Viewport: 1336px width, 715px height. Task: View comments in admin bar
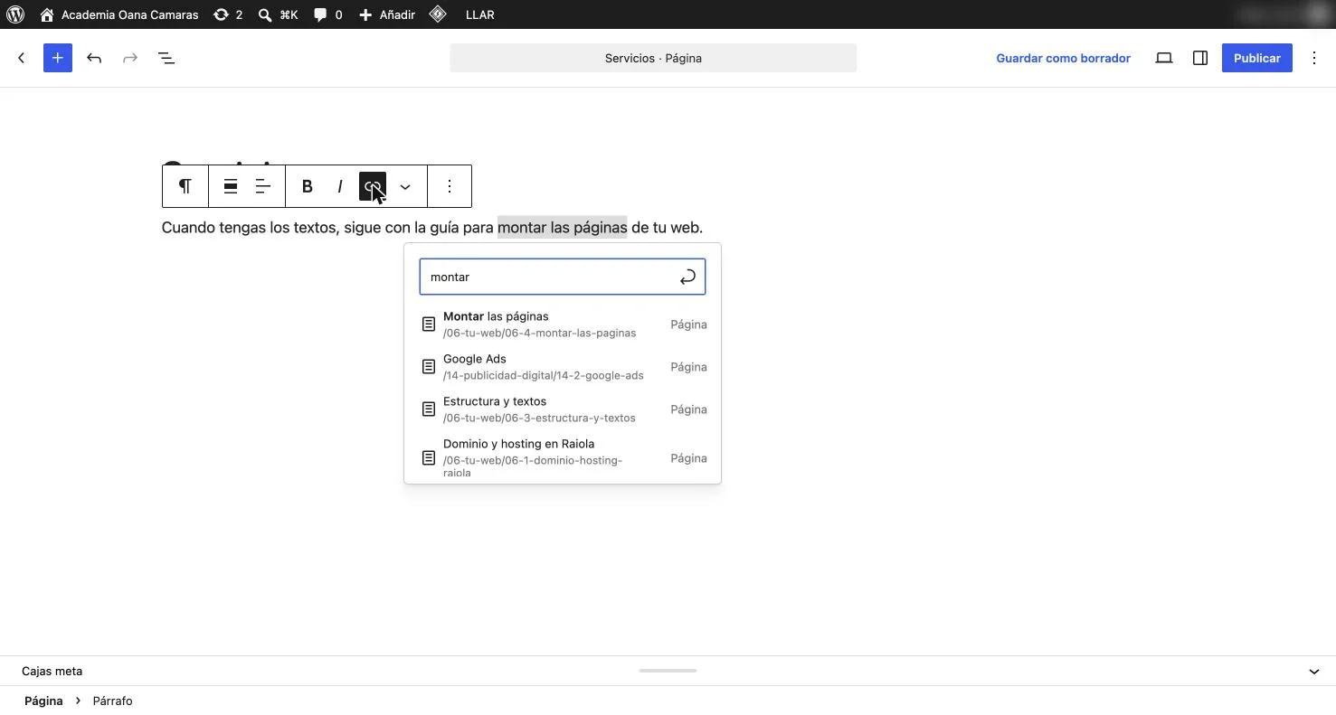pos(327,14)
